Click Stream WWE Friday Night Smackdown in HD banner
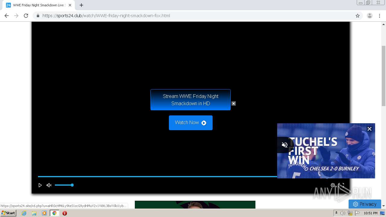This screenshot has width=386, height=217. point(191,100)
